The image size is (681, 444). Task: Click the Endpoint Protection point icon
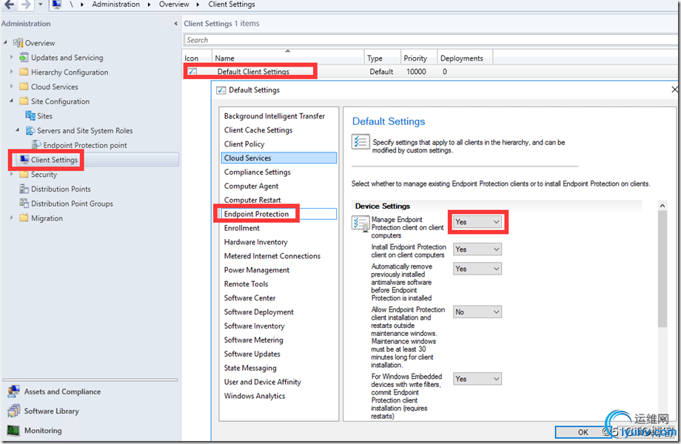[x=36, y=145]
